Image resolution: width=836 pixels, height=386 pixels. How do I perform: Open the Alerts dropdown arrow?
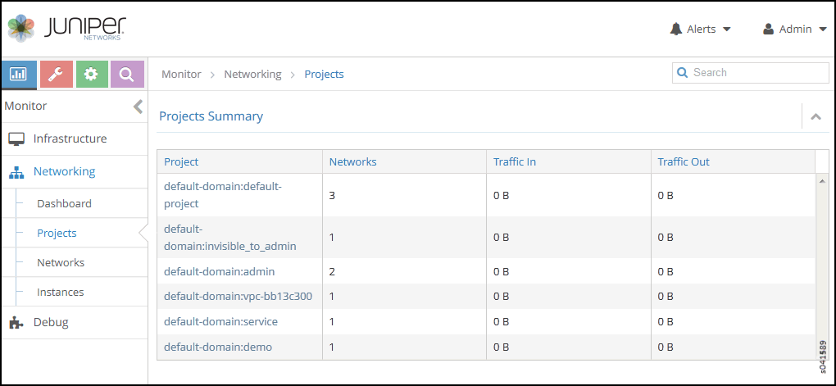[725, 30]
